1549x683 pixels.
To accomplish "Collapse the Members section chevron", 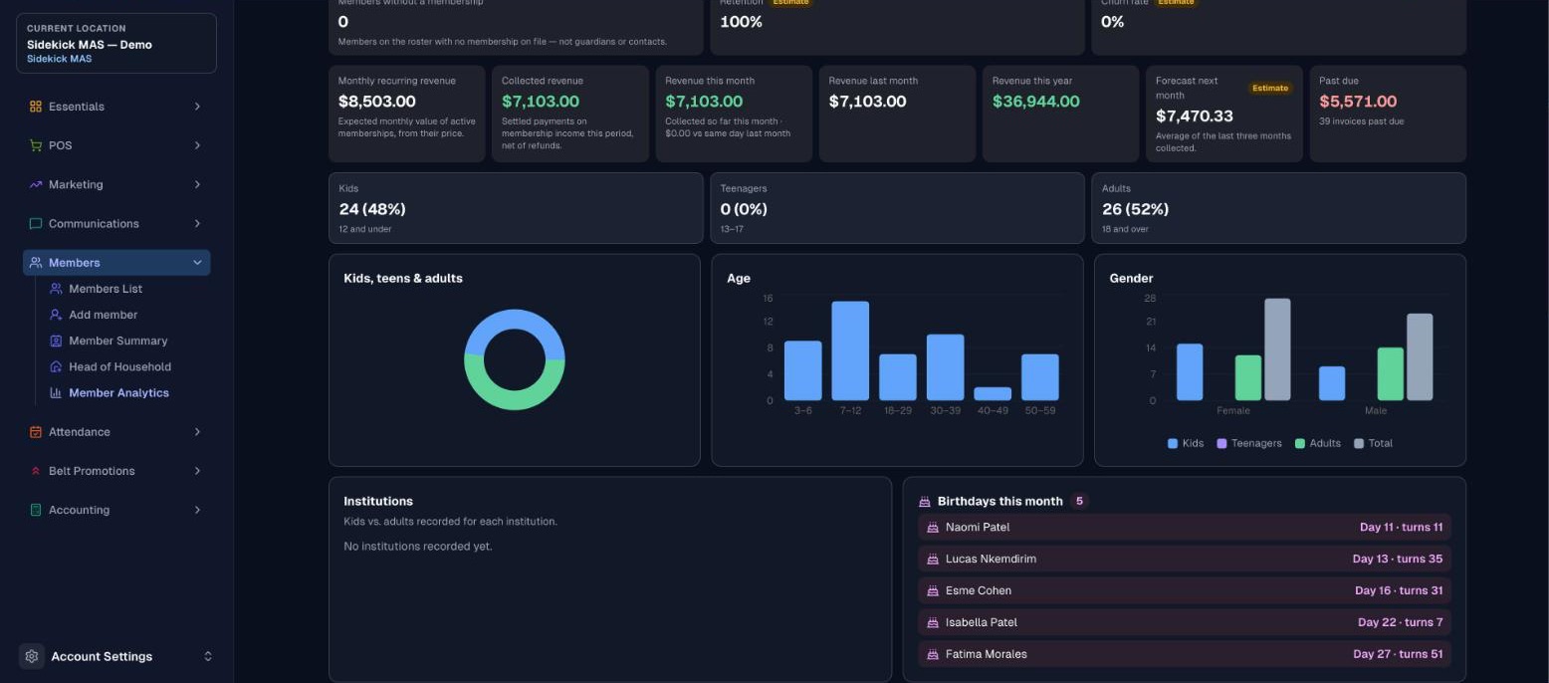I will click(x=197, y=263).
